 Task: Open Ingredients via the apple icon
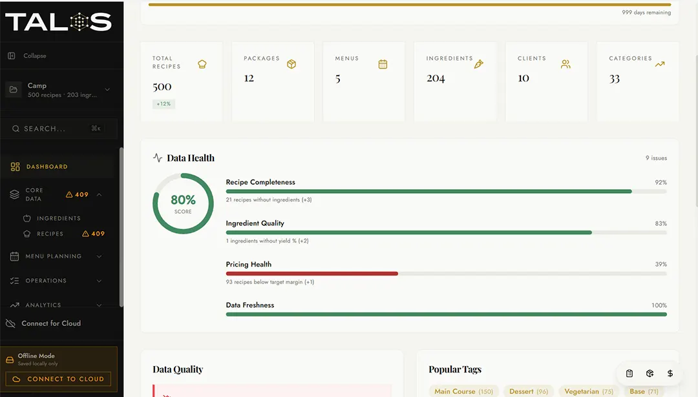(27, 218)
